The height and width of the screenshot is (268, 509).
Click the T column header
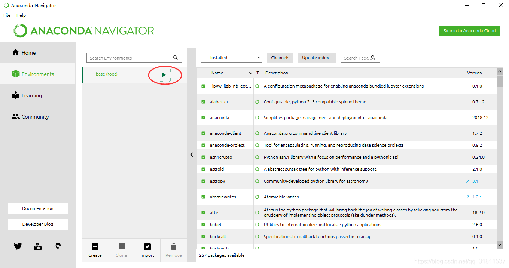[257, 73]
